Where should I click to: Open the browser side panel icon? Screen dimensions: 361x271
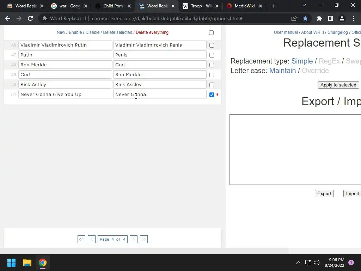(x=331, y=18)
